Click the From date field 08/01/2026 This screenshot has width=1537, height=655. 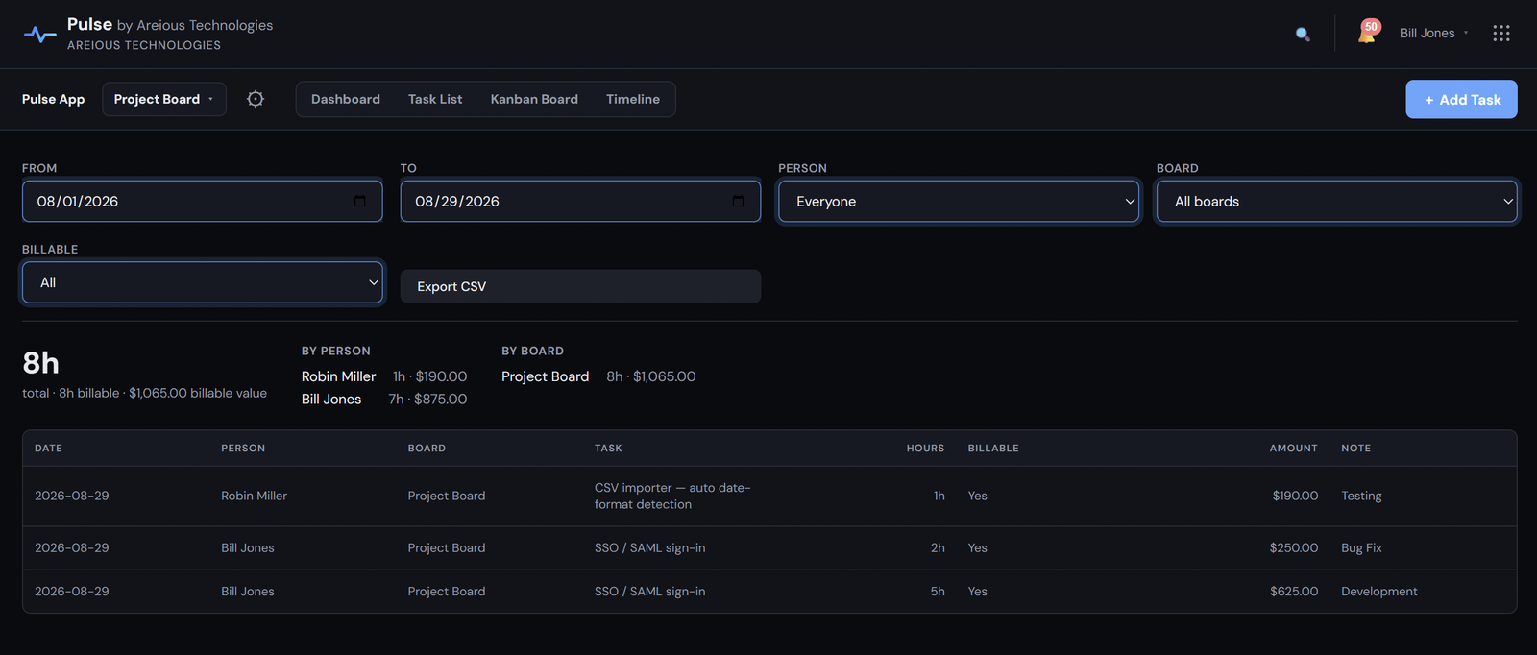click(x=203, y=202)
